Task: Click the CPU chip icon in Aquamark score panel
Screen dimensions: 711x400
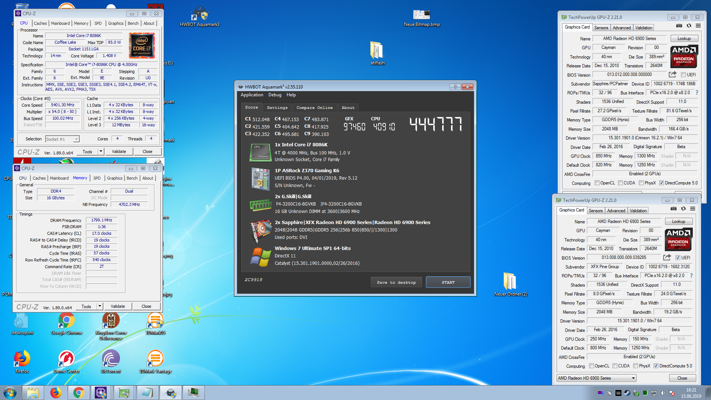Action: 260,153
